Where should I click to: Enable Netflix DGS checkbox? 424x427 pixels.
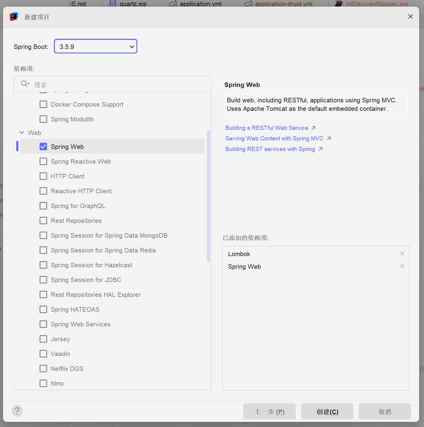point(43,368)
